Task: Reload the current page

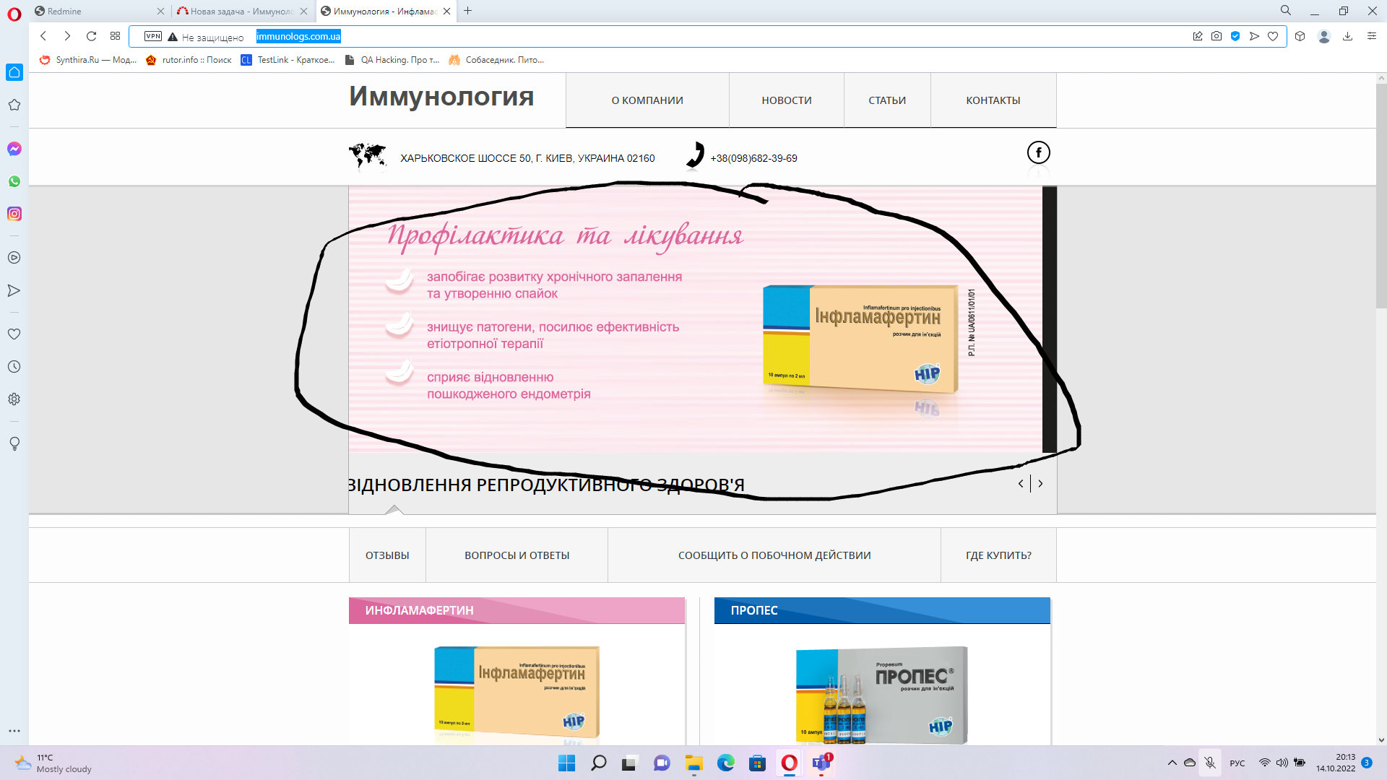Action: click(x=91, y=36)
